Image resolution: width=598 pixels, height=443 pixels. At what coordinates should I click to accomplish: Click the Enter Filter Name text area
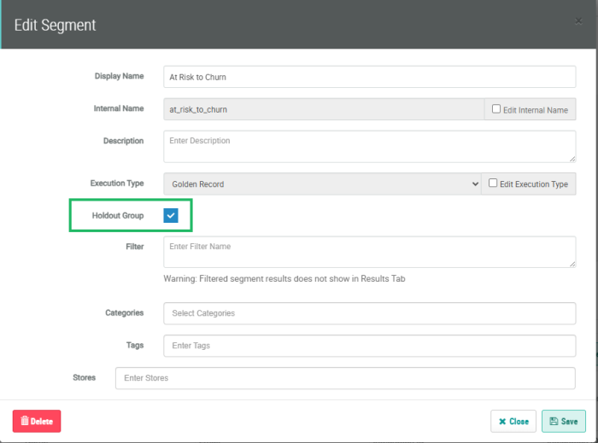click(369, 252)
